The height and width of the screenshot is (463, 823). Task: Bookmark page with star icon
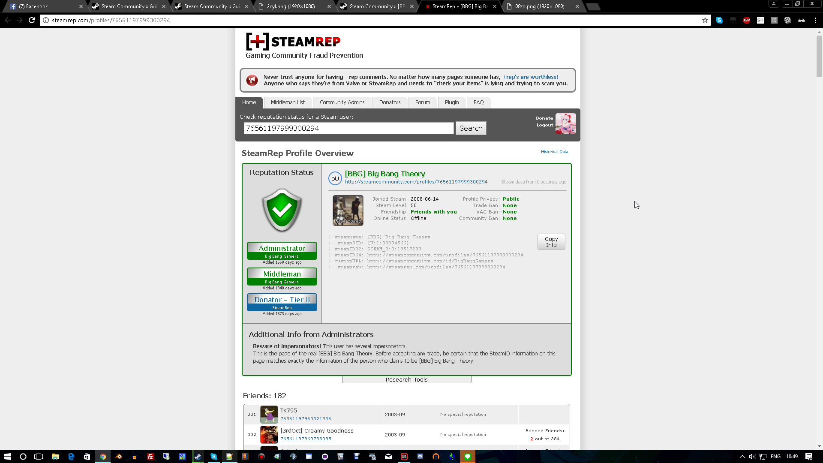(705, 20)
